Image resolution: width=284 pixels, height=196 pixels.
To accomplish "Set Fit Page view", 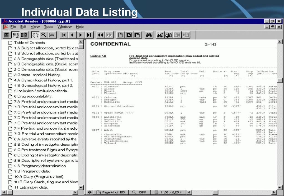I will tap(129, 35).
